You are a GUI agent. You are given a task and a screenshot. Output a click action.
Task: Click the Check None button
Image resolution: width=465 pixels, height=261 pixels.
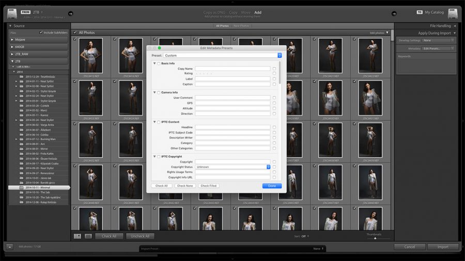185,186
